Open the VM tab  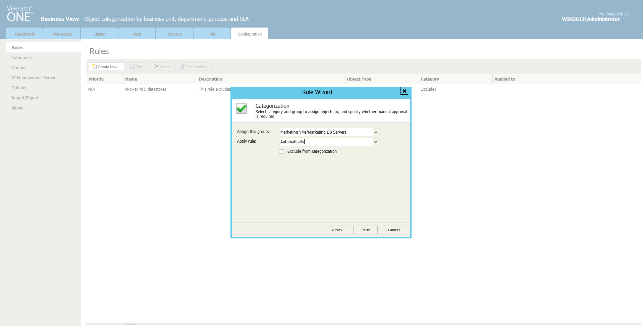(211, 34)
